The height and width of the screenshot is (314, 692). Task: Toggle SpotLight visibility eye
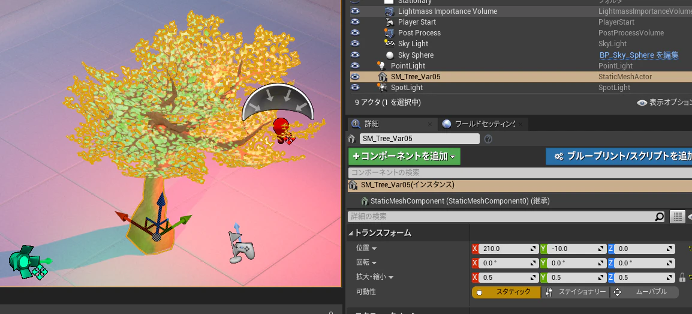coord(355,88)
